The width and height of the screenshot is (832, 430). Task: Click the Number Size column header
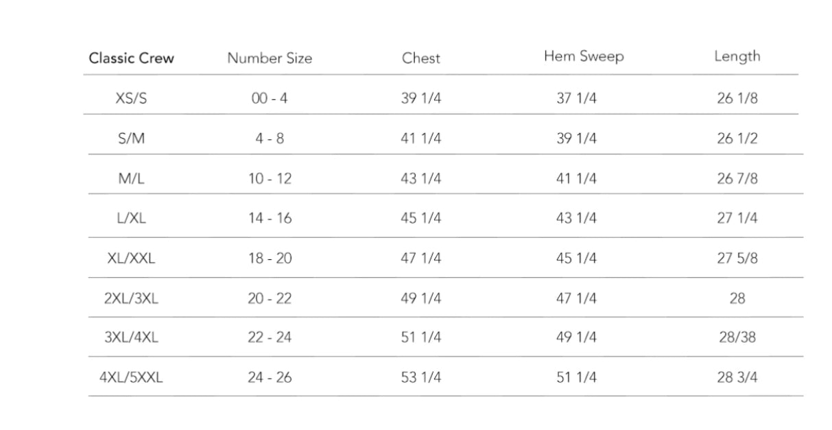270,58
